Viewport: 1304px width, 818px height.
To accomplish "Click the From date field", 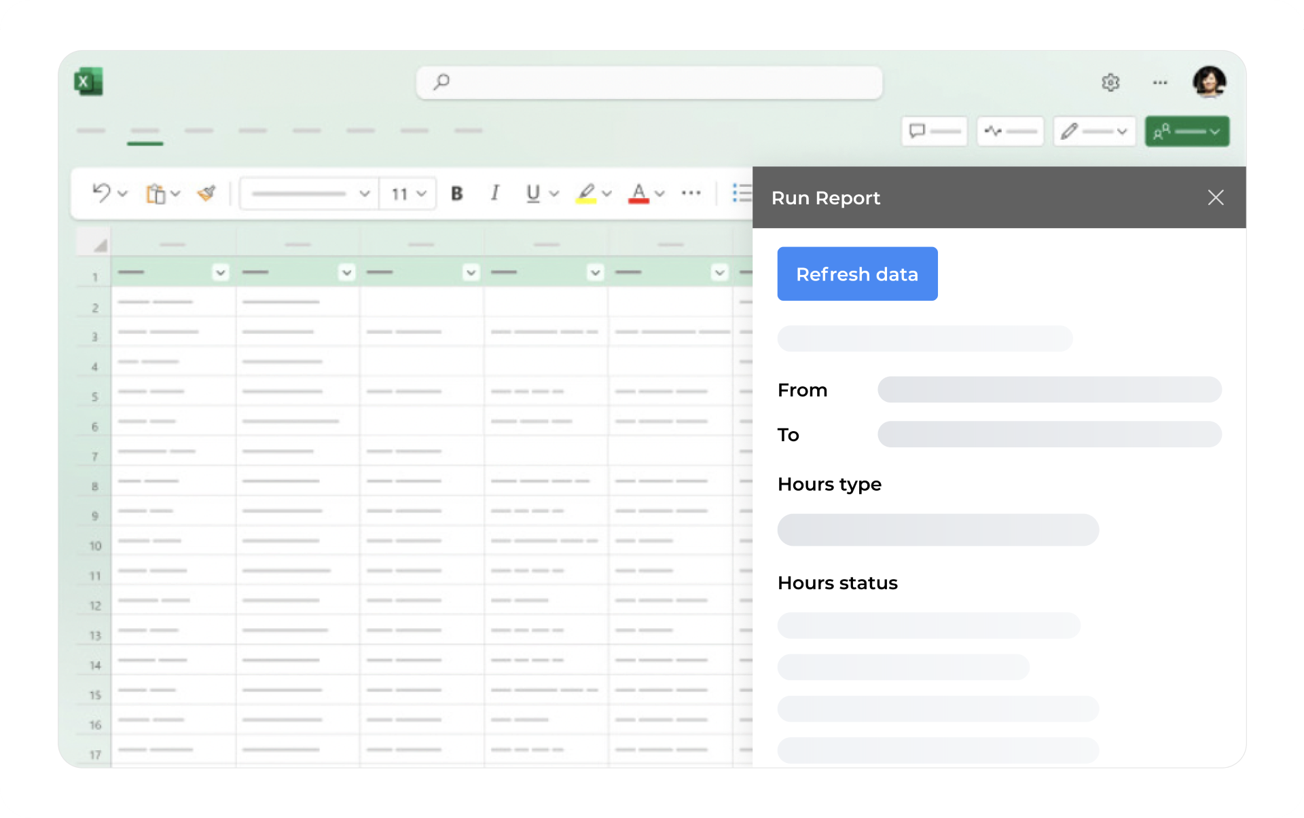I will [1049, 390].
